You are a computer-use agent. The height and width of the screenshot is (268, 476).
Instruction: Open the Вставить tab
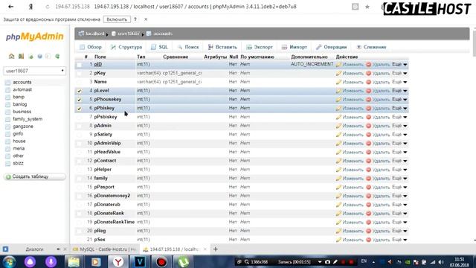(222, 47)
